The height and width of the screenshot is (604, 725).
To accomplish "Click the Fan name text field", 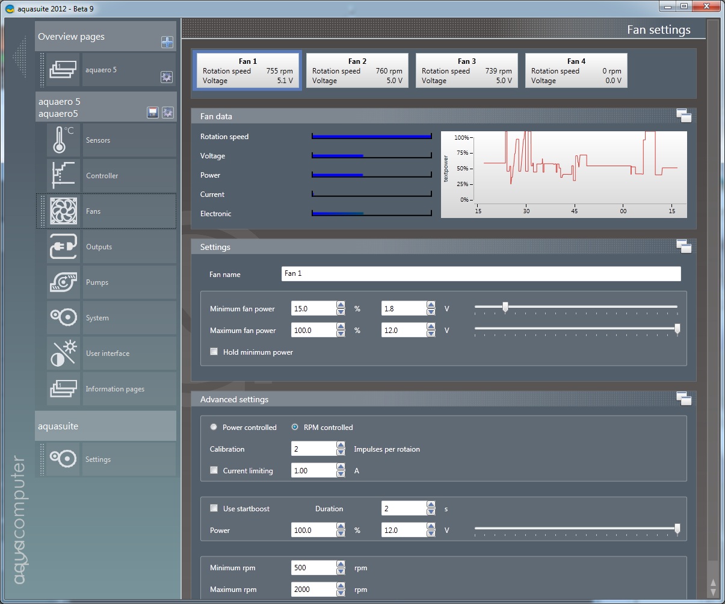I will 481,274.
